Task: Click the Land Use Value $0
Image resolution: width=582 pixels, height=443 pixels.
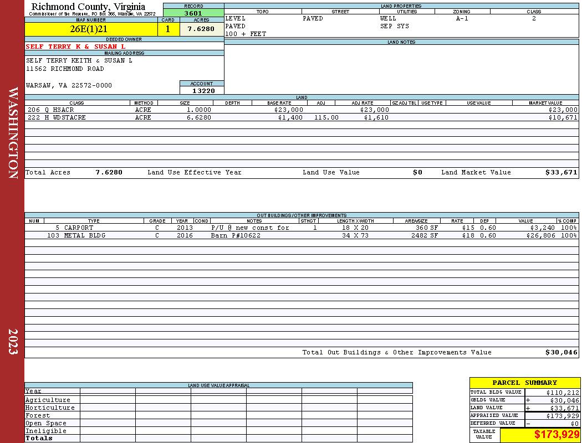Action: (417, 172)
